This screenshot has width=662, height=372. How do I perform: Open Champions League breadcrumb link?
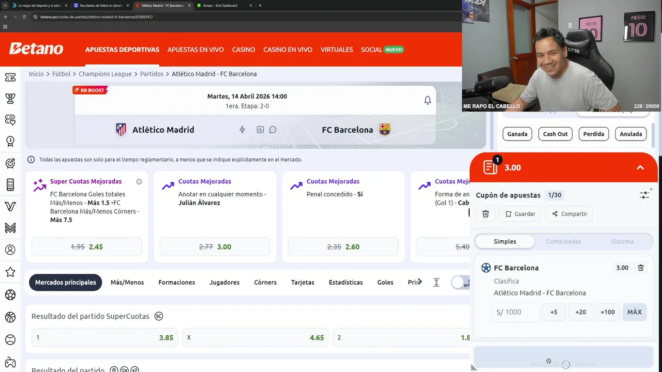coord(105,74)
